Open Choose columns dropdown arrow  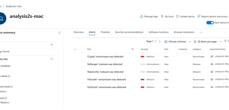(190, 42)
